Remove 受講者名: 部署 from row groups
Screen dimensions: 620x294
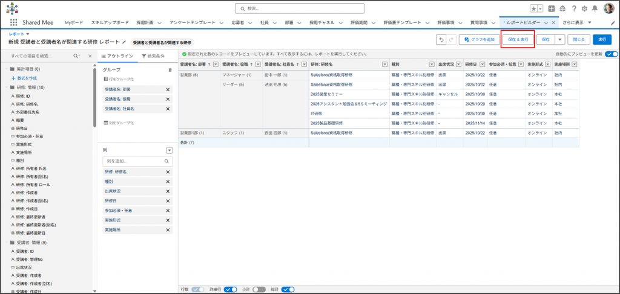point(168,89)
